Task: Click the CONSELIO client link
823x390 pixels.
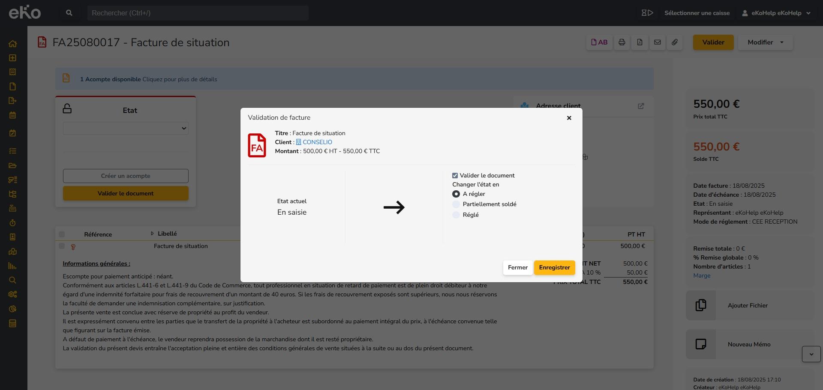Action: point(317,142)
